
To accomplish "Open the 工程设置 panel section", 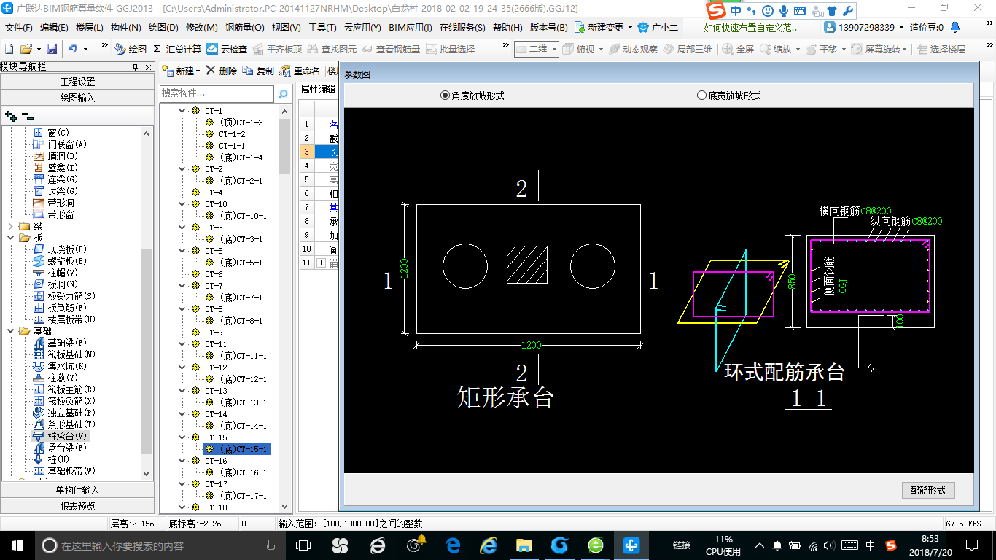I will [x=77, y=82].
